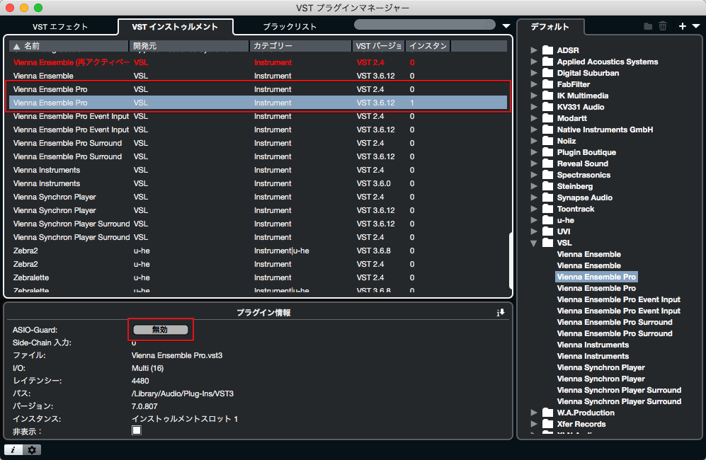
Task: Click the info arrow icon in プラグイン情報 header
Action: click(x=500, y=312)
